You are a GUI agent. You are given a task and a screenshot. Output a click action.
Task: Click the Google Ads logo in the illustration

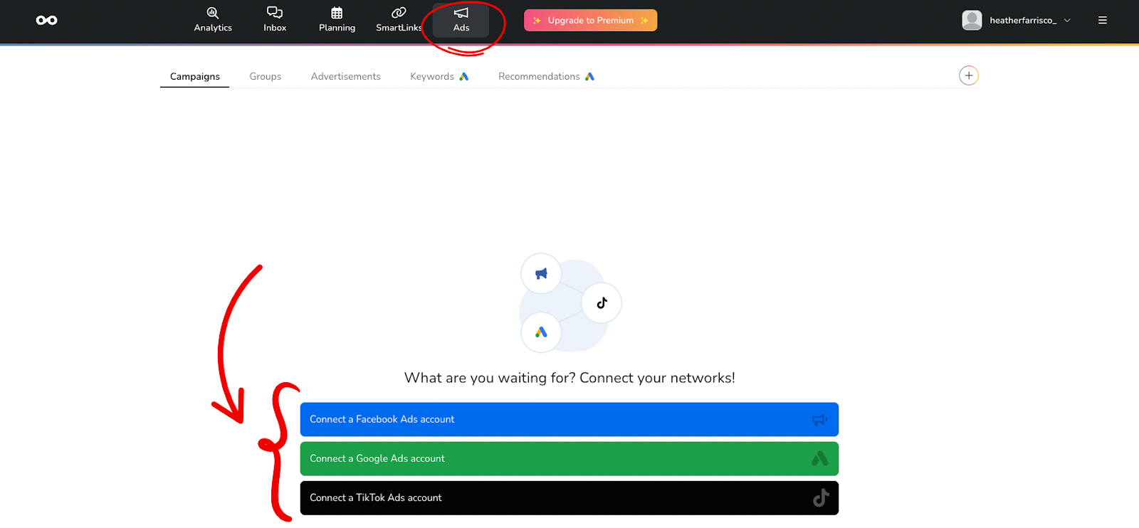[541, 332]
